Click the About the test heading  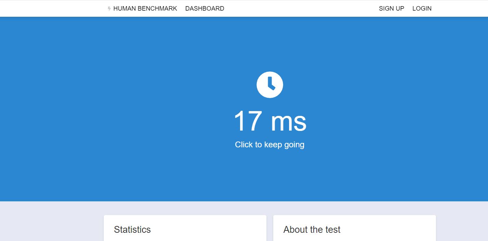pyautogui.click(x=312, y=229)
